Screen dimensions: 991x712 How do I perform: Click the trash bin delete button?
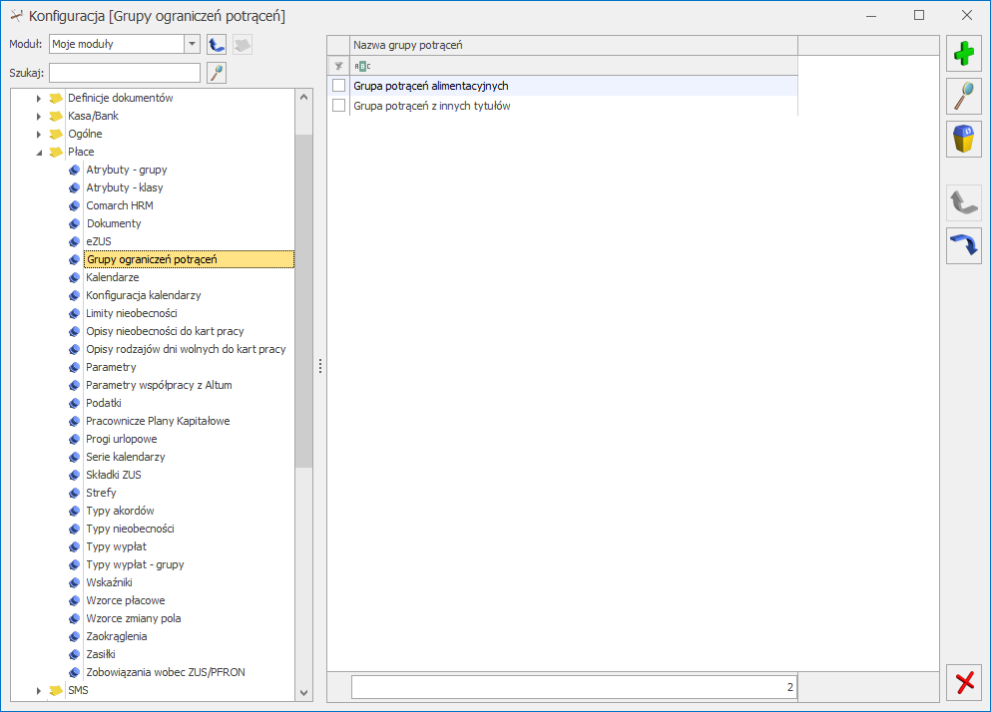tap(964, 139)
